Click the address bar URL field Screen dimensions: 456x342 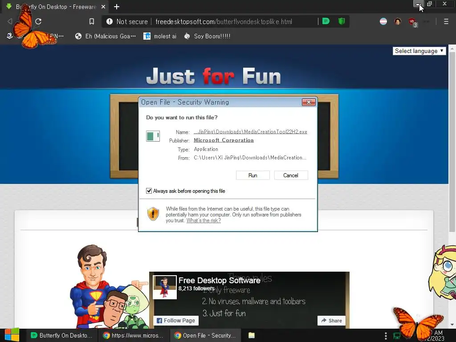pos(224,21)
